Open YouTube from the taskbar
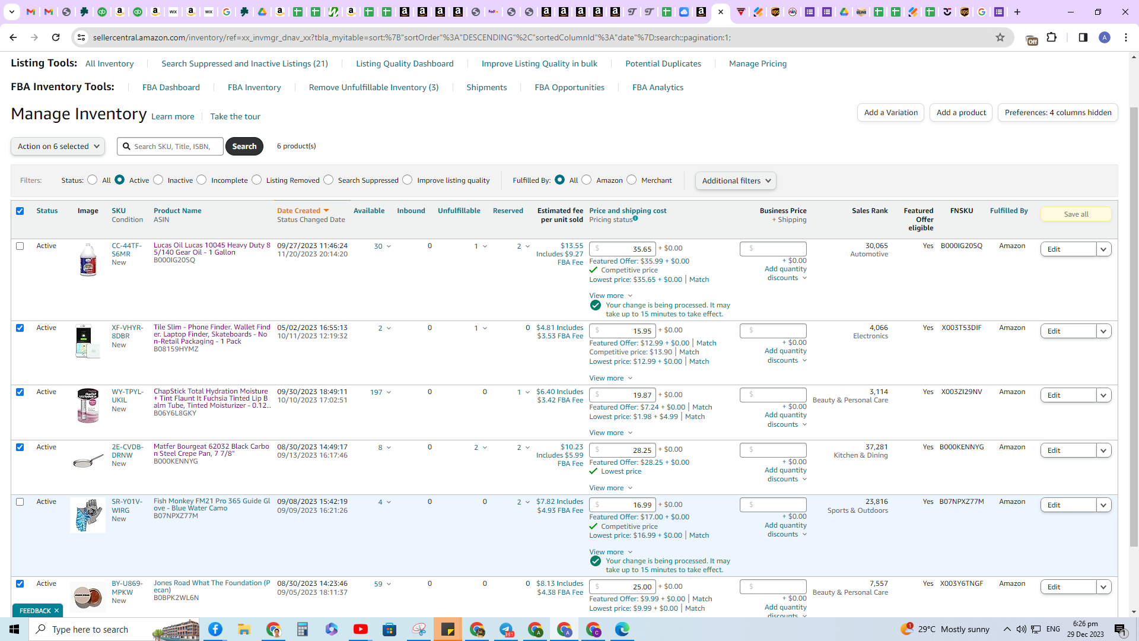Viewport: 1139px width, 641px height. click(x=360, y=629)
